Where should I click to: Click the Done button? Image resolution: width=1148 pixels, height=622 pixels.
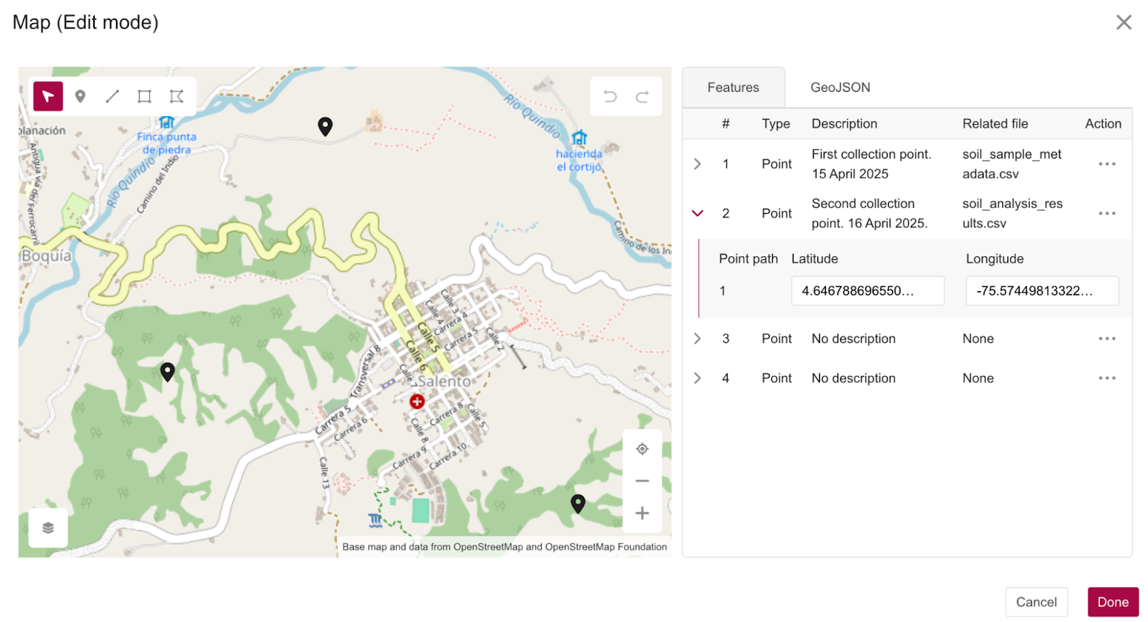(1113, 602)
